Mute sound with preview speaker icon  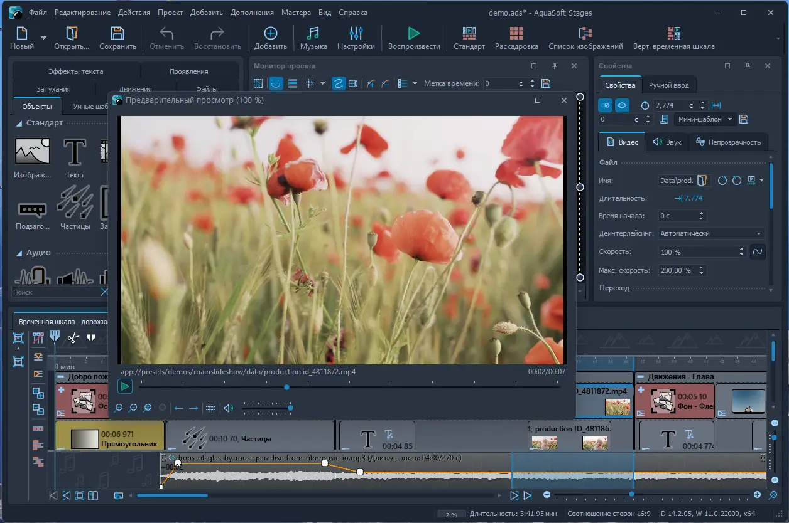tap(228, 408)
